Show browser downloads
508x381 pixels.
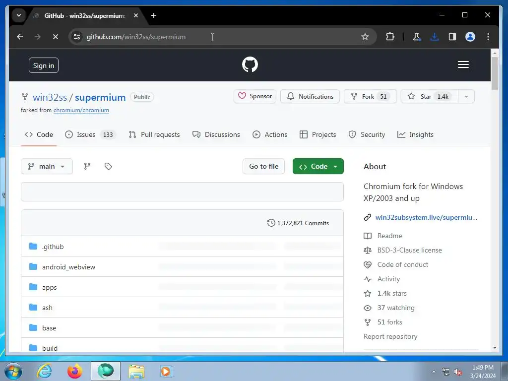pos(435,37)
